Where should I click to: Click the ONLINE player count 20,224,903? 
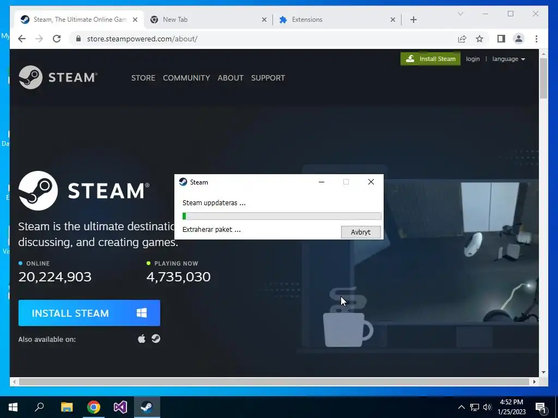55,277
